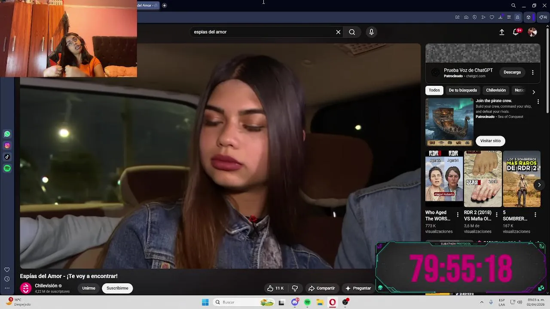Open Instagram in Opera sidebar

point(7,145)
